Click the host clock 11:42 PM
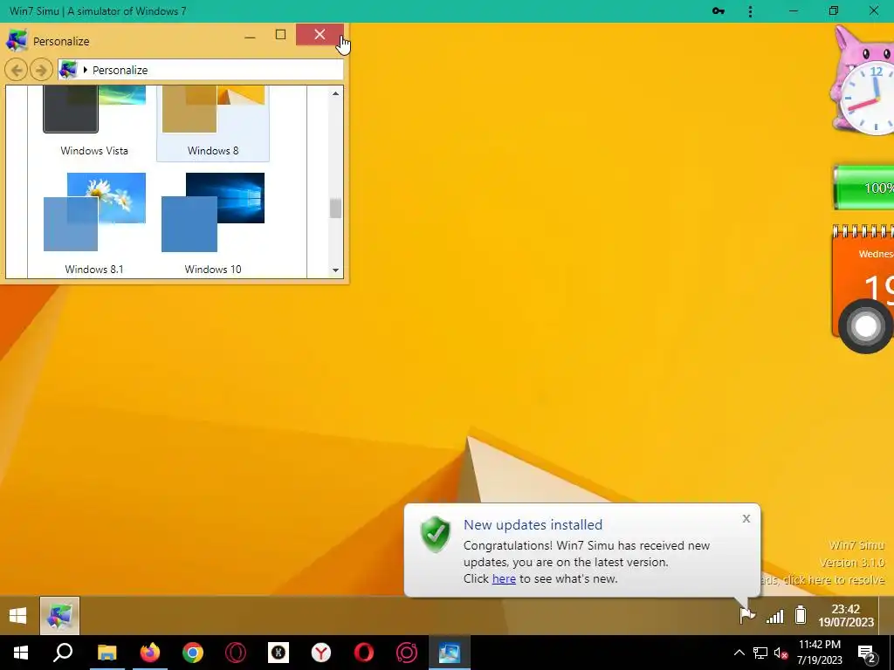The image size is (894, 670). tap(820, 653)
